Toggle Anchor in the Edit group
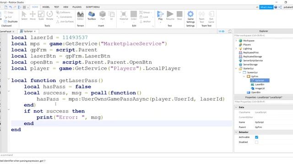293x164 pixels. [145, 21]
